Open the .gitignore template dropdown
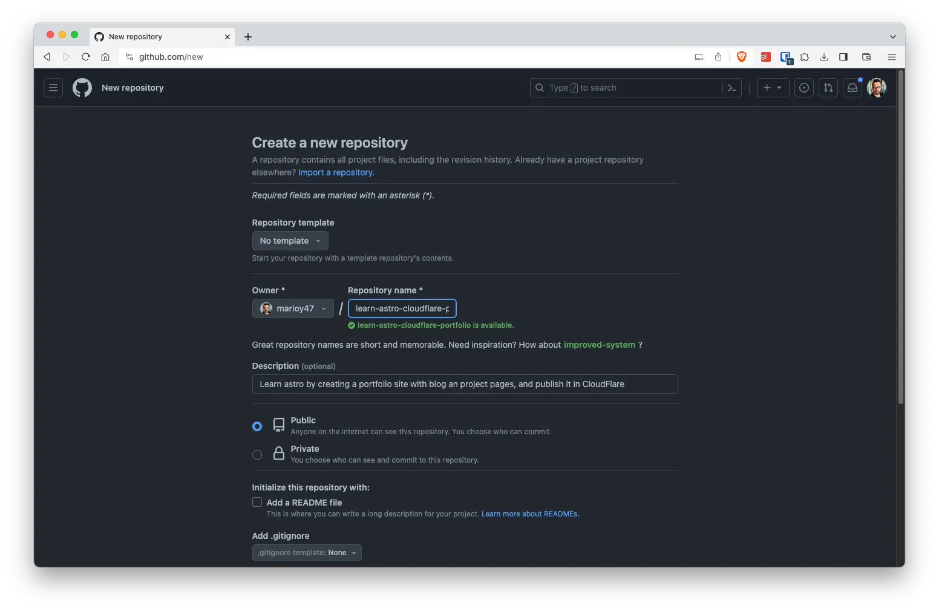 click(x=307, y=553)
